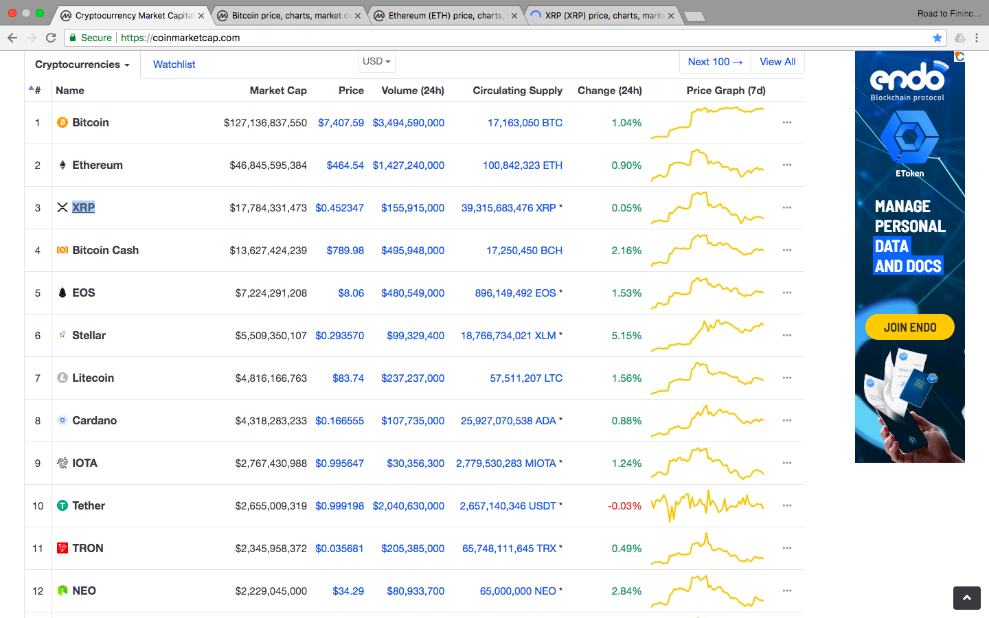This screenshot has width=989, height=618.
Task: Click the EOS logo icon
Action: [62, 293]
